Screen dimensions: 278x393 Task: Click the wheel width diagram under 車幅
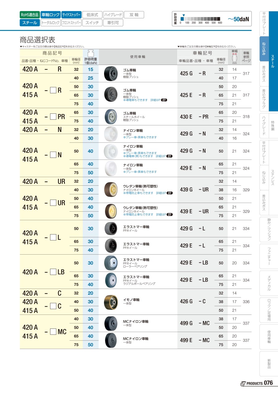[234, 58]
